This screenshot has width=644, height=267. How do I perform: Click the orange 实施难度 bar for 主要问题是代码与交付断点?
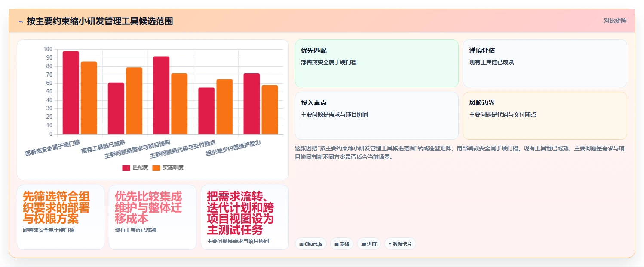click(224, 107)
